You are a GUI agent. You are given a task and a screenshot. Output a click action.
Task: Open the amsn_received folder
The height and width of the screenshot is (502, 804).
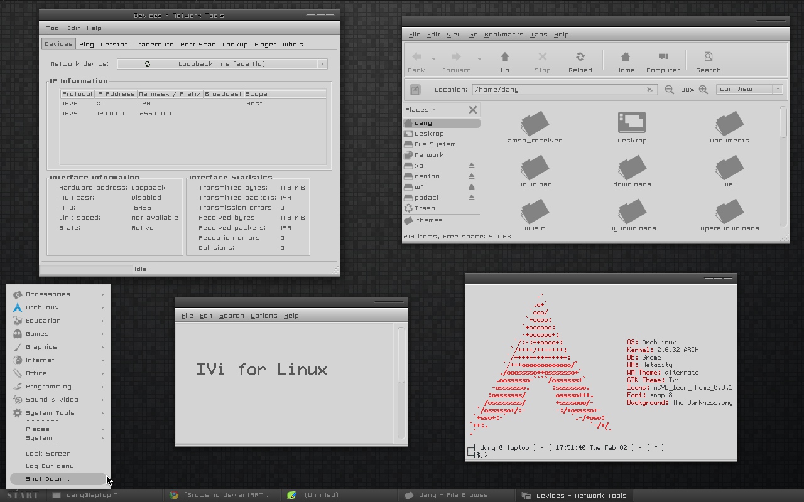tap(535, 127)
